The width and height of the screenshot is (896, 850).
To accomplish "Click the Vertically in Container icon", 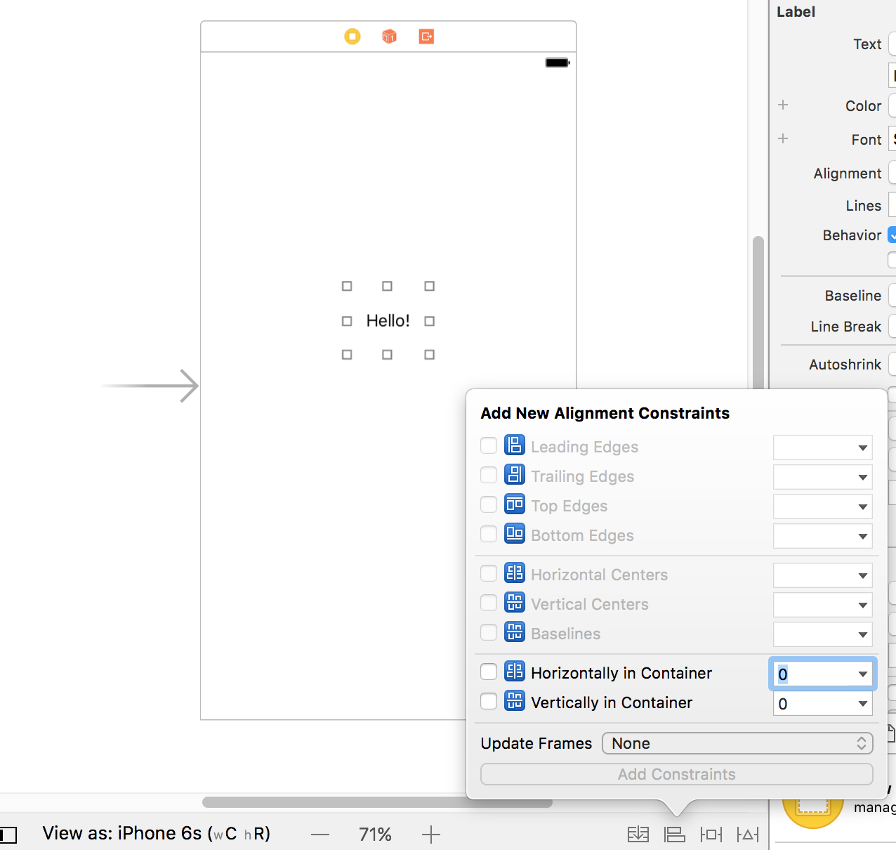I will (515, 701).
